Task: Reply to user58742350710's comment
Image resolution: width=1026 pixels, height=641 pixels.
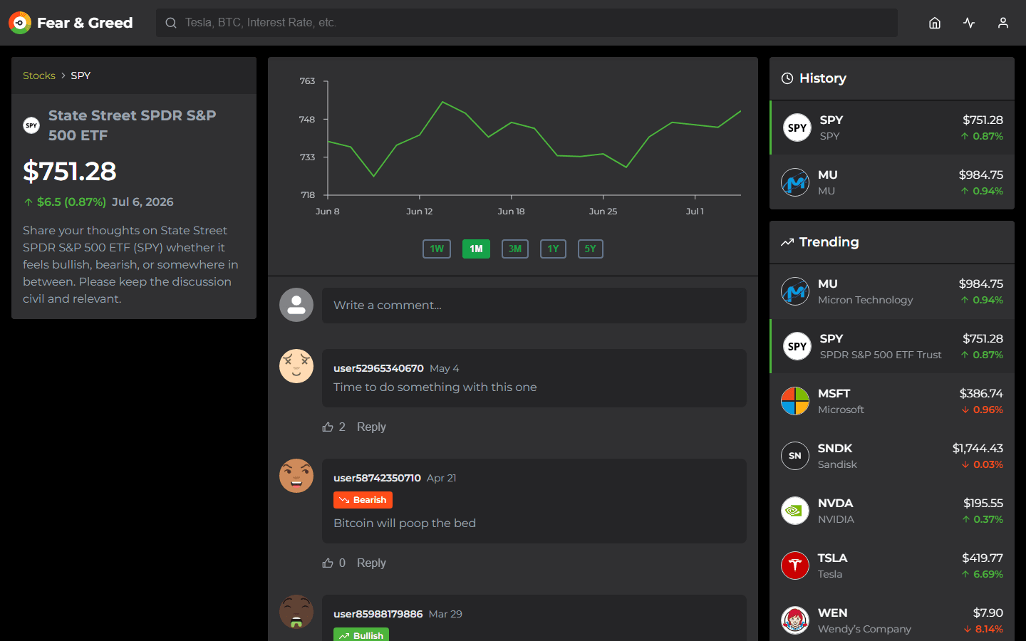Action: 371,563
